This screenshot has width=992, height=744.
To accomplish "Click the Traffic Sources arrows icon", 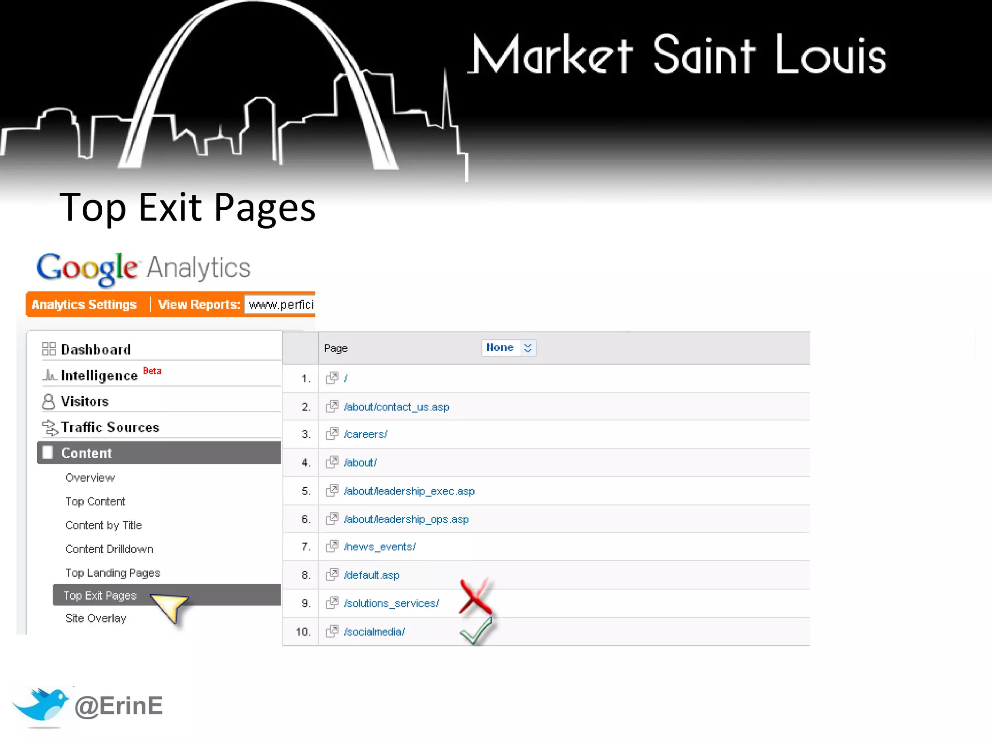I will [49, 427].
